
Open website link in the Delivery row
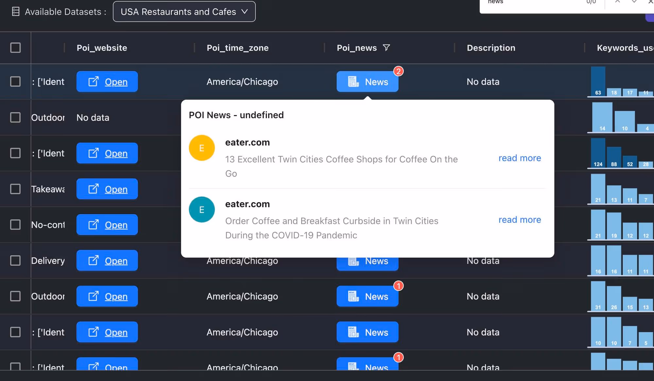(107, 261)
